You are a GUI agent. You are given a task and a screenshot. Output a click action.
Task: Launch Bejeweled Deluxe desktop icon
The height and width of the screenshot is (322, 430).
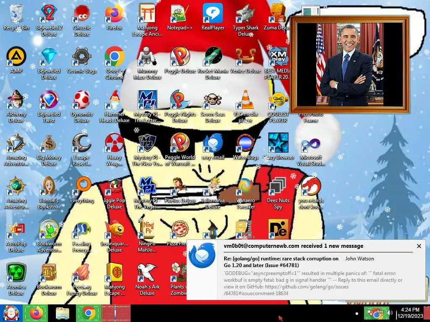tap(49, 63)
